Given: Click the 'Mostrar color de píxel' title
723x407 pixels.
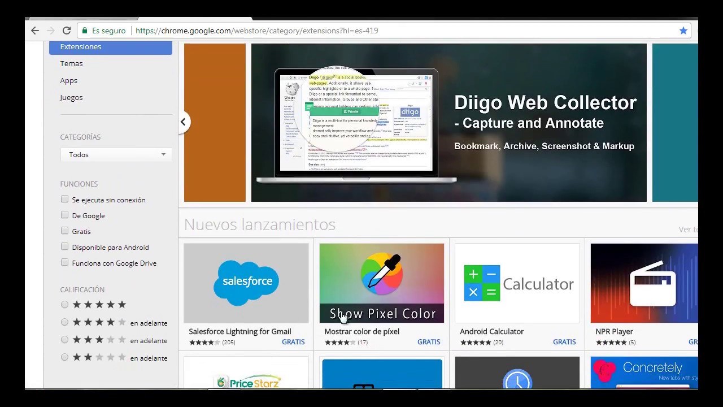Looking at the screenshot, I should tap(361, 331).
